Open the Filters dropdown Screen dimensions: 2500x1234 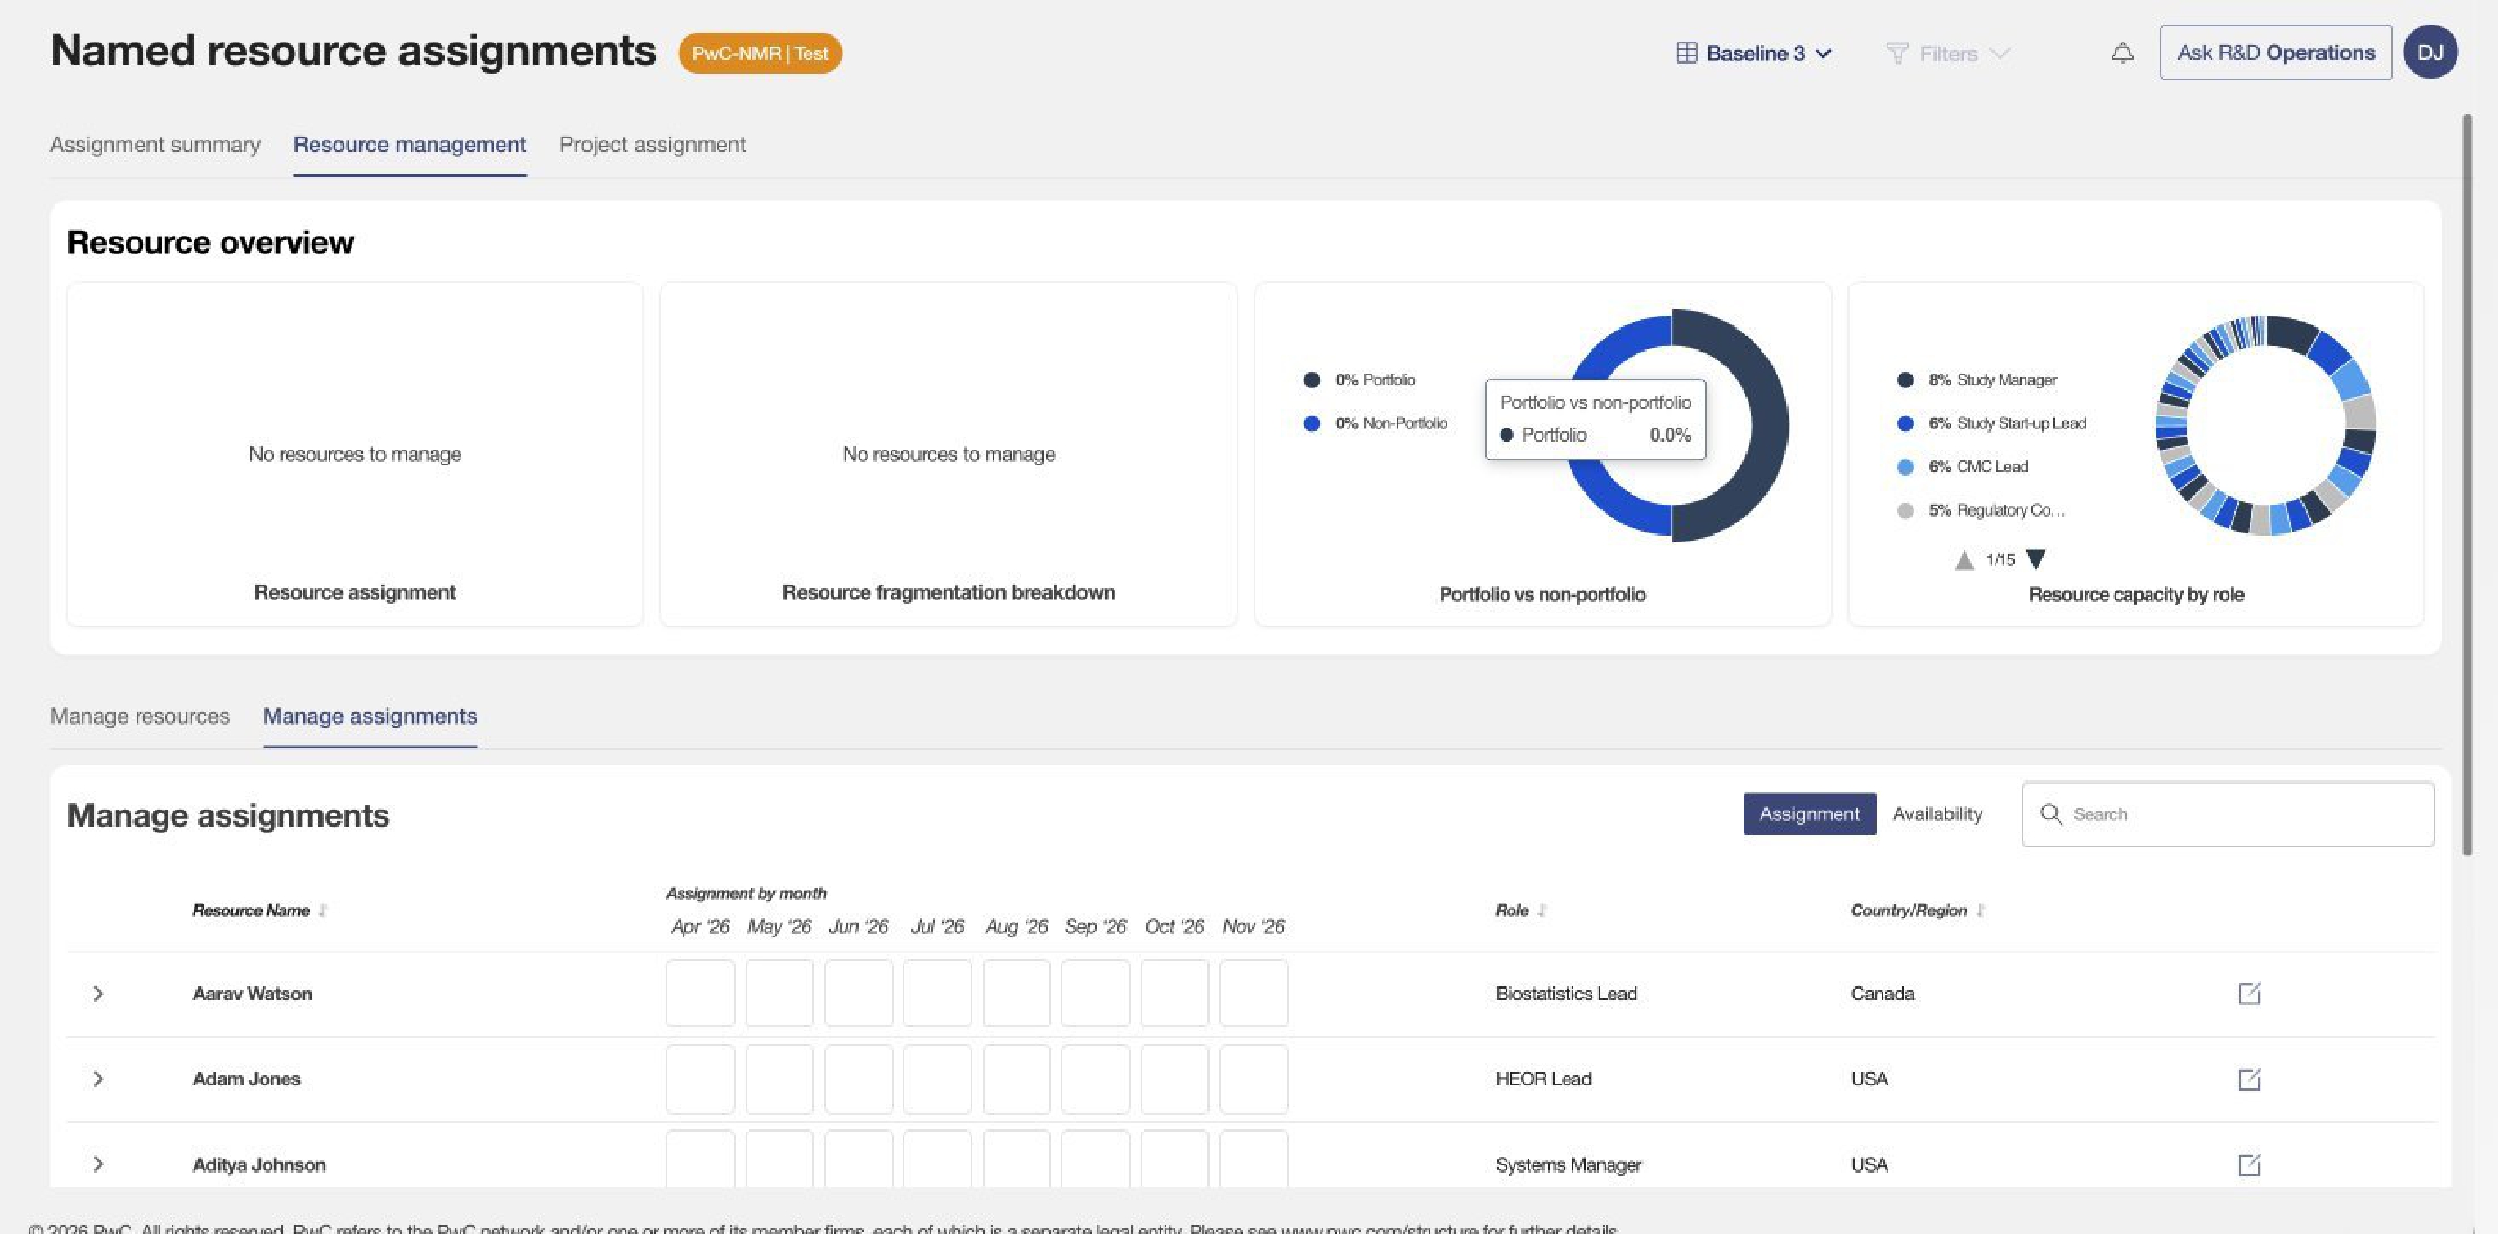tap(1947, 53)
